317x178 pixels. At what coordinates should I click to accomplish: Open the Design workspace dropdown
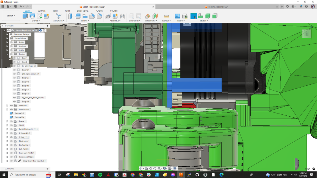[x=11, y=16]
